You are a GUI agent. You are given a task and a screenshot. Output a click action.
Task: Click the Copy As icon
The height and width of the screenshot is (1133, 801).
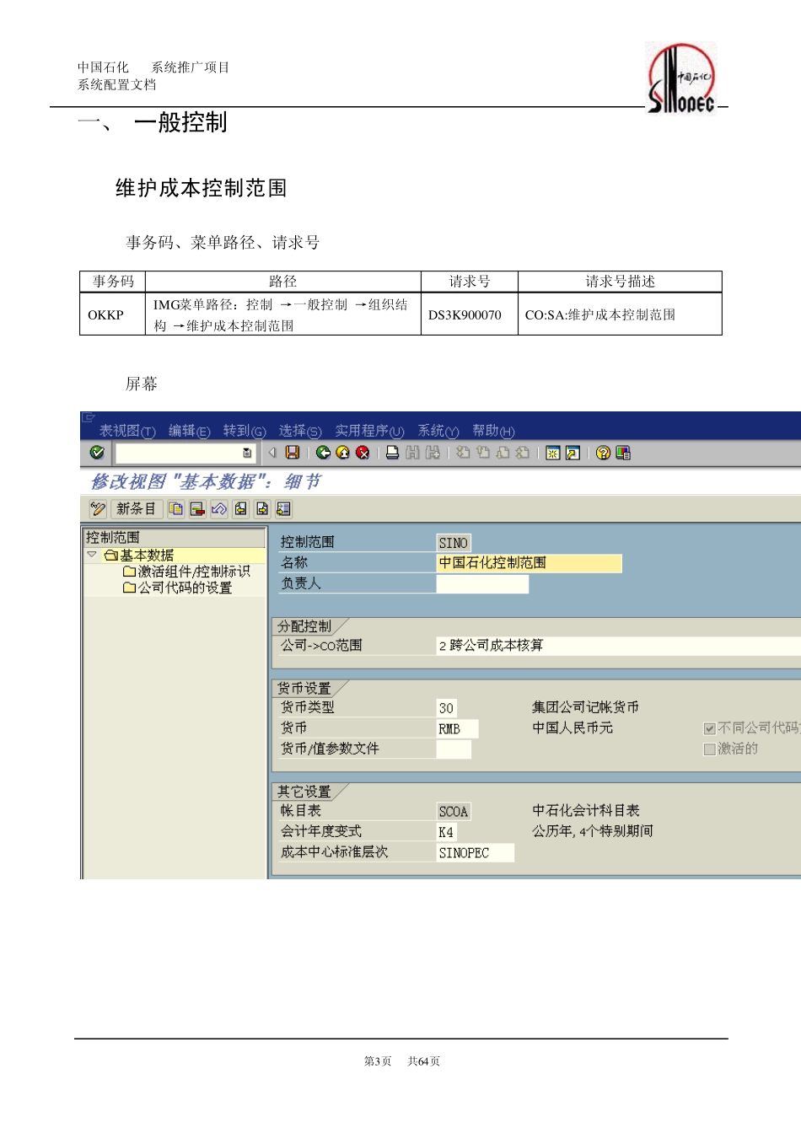(x=175, y=508)
